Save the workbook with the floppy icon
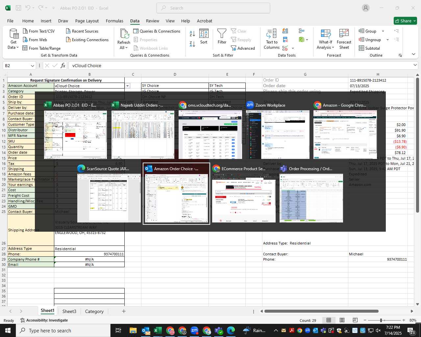This screenshot has height=337, width=421. 18,8
